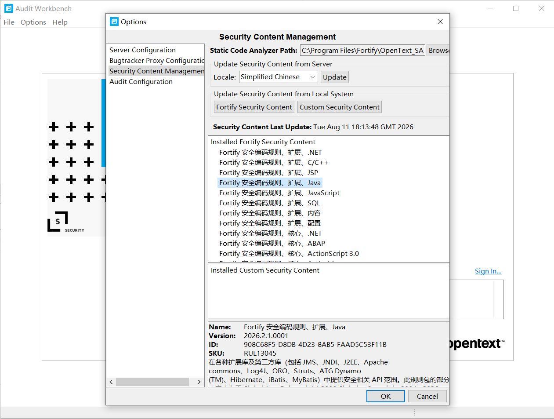This screenshot has height=419, width=554.
Task: Select the rule pack 扩展、配置
Action: pos(270,223)
